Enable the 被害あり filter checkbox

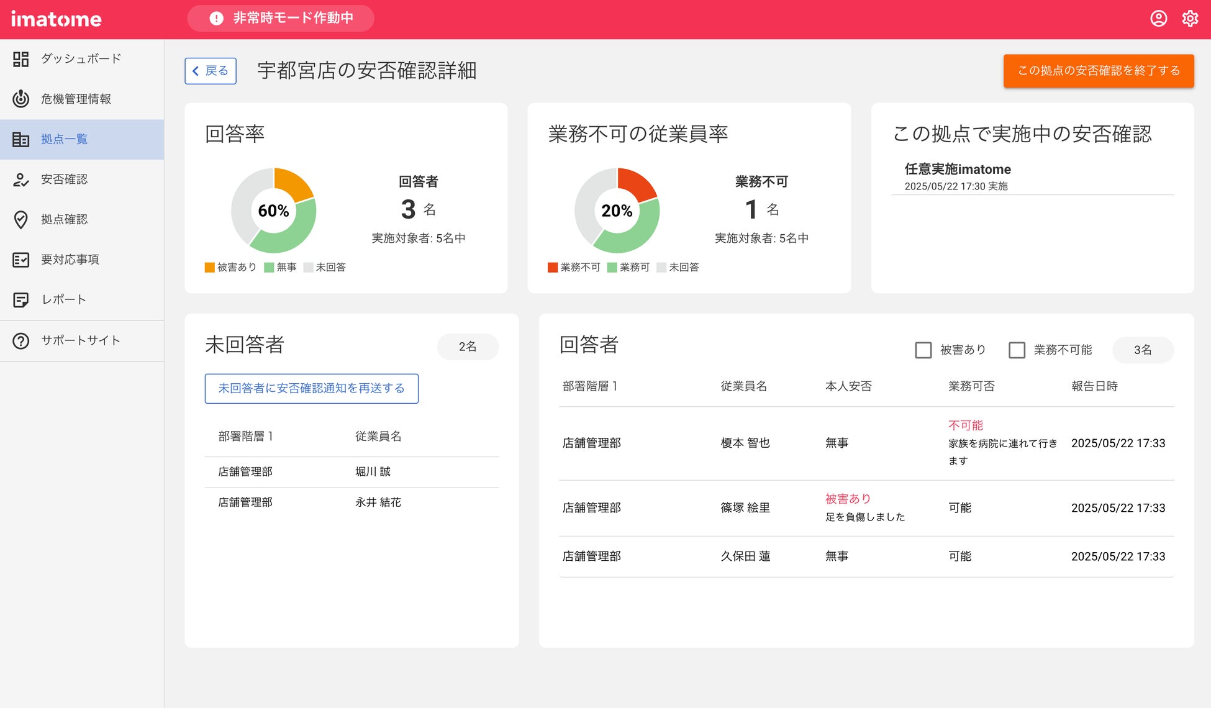pyautogui.click(x=923, y=350)
